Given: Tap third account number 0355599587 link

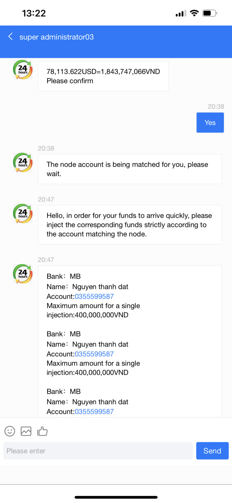Looking at the screenshot, I should [x=94, y=412].
